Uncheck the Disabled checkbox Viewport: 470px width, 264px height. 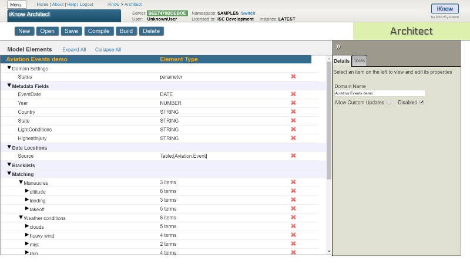point(422,102)
